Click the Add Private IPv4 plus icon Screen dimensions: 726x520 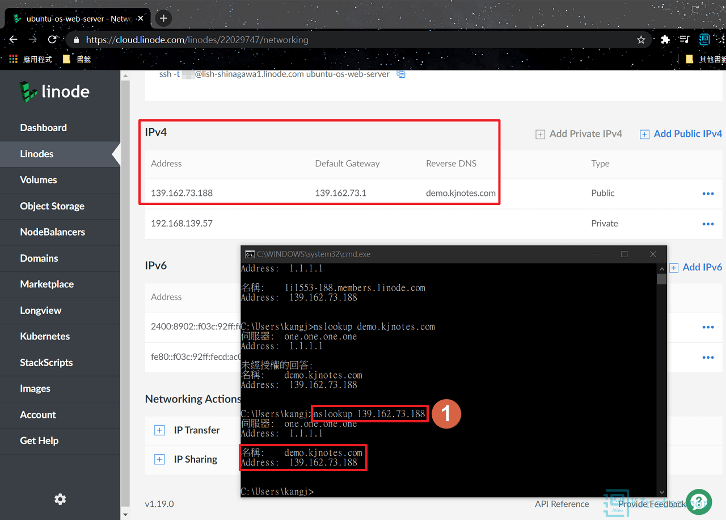click(x=540, y=135)
